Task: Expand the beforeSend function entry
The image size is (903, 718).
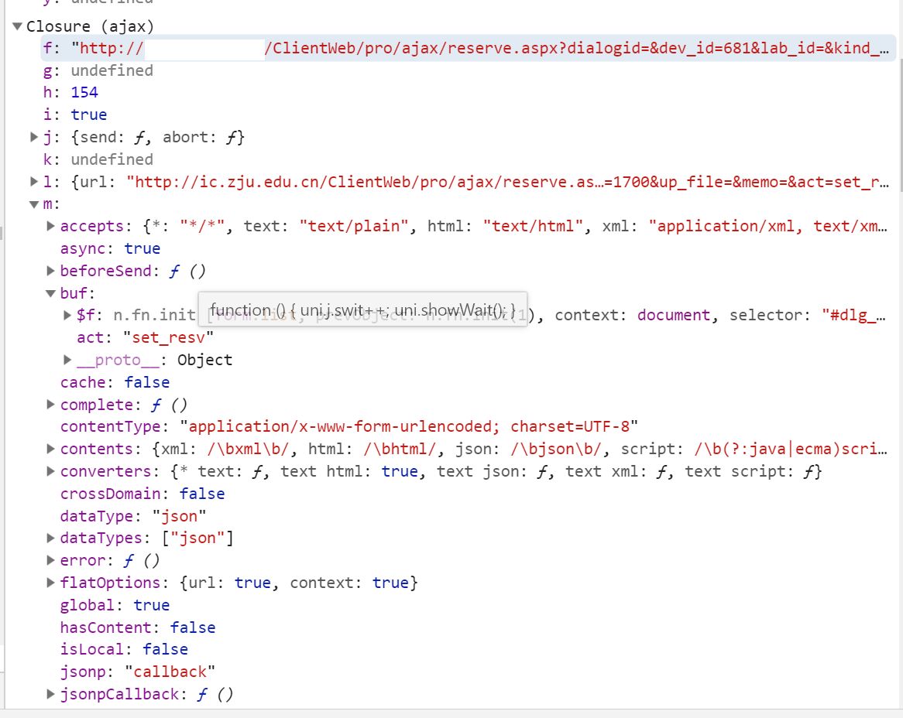Action: [x=51, y=271]
